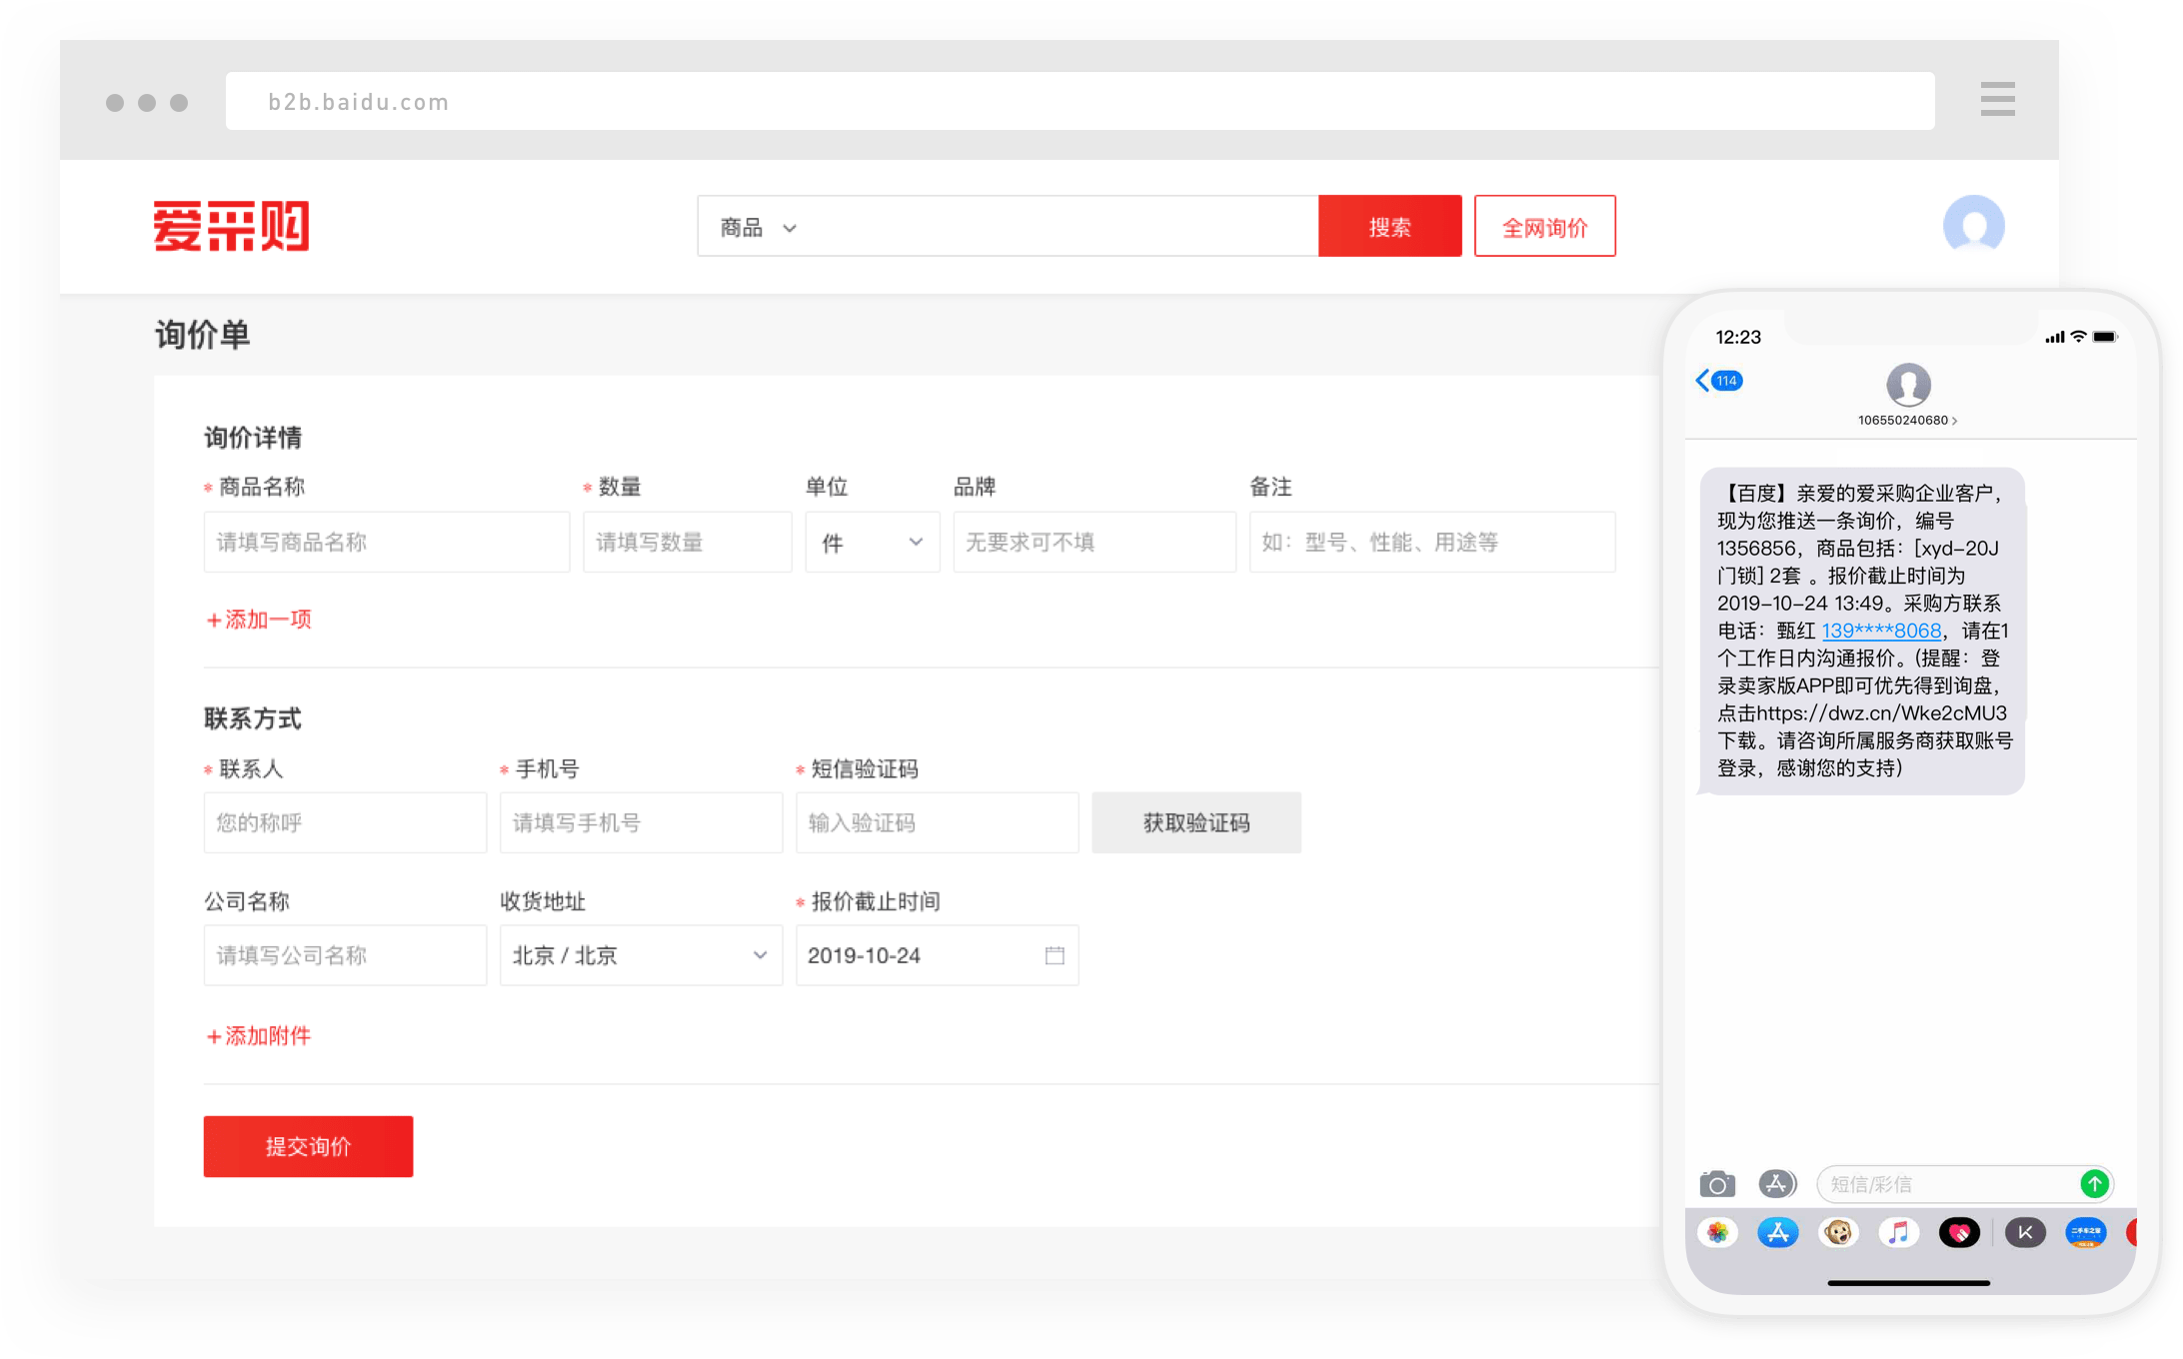This screenshot has width=2183, height=1359.
Task: Tap the Animoji monkey icon
Action: [x=1838, y=1233]
